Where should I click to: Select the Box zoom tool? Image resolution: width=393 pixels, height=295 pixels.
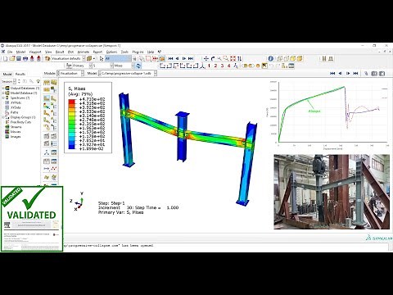226,58
